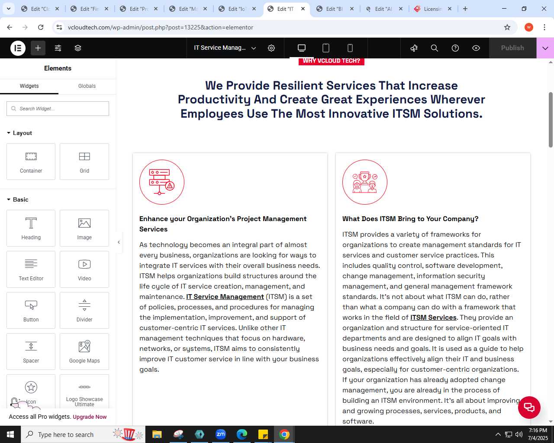Image resolution: width=554 pixels, height=443 pixels.
Task: Open Finder search magnifier icon
Action: pyautogui.click(x=435, y=48)
